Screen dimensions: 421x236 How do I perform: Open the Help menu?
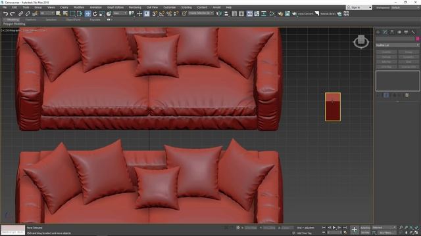228,7
